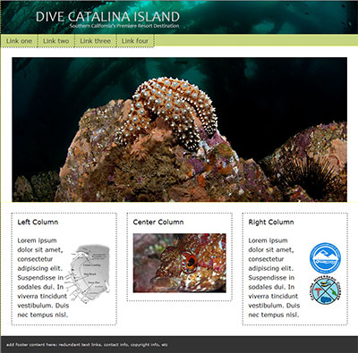The height and width of the screenshot is (353, 358).
Task: Click the Left Column heading
Action: (38, 222)
